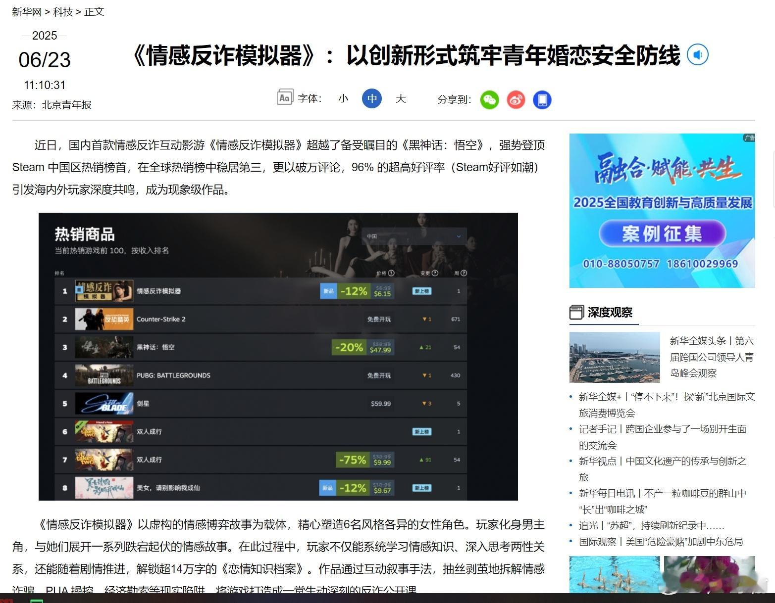Click the 周 help question-mark icon
The height and width of the screenshot is (603, 775).
tap(464, 273)
